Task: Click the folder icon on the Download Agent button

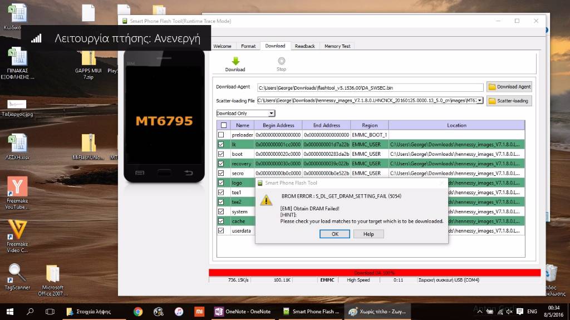Action: pyautogui.click(x=492, y=87)
